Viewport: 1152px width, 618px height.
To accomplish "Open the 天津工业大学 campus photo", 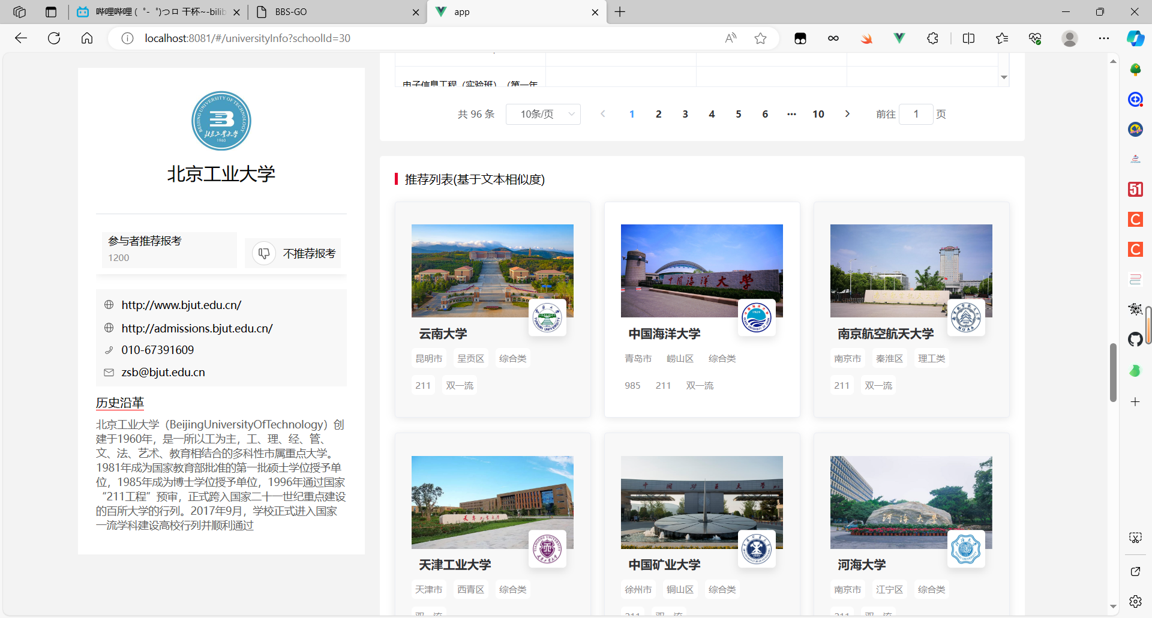I will tap(493, 502).
